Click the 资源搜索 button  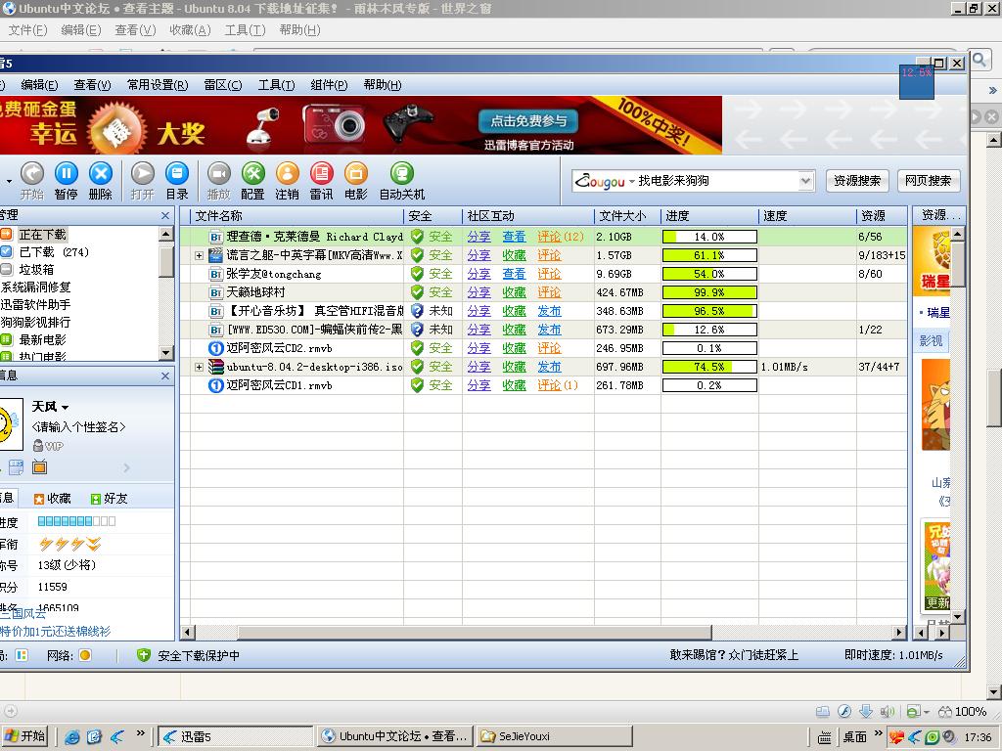click(x=857, y=181)
